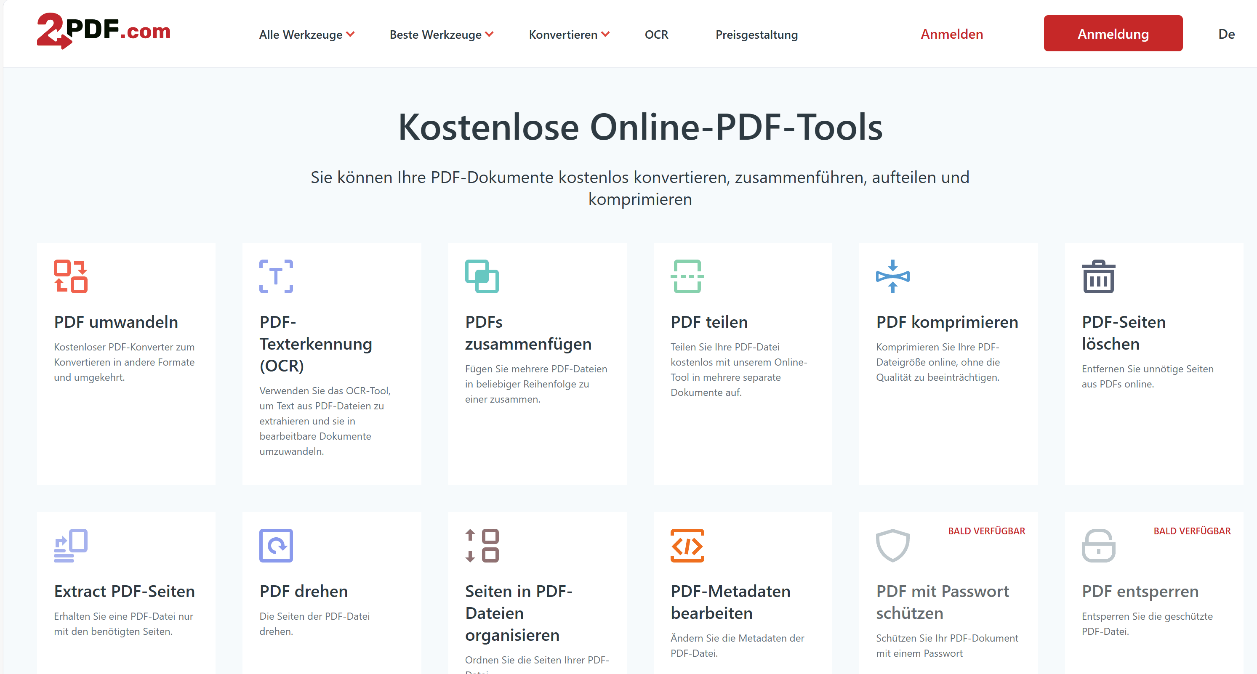Screen dimensions: 1257x674
Task: Click the PDF drehen rotate icon
Action: coord(276,545)
